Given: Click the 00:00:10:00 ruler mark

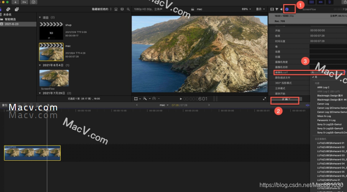Looking at the screenshot, I should (x=84, y=110).
